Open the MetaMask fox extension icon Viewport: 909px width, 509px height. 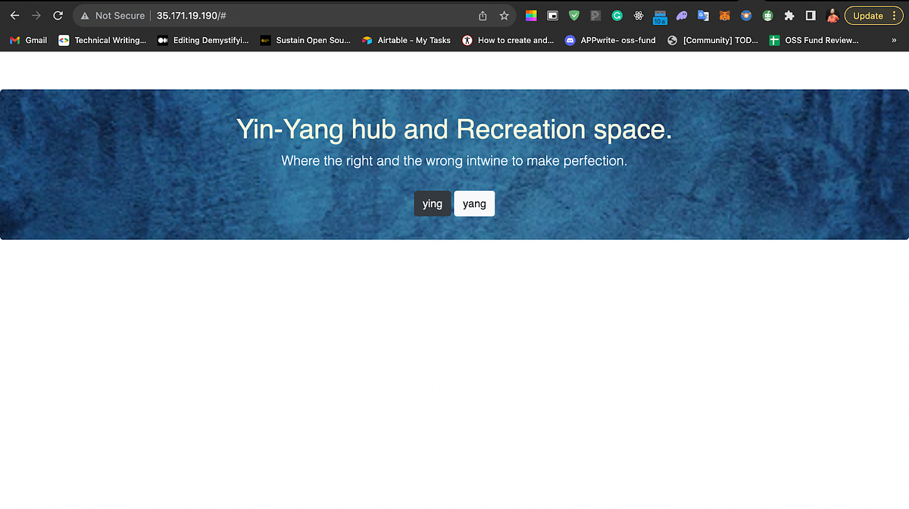pos(724,15)
